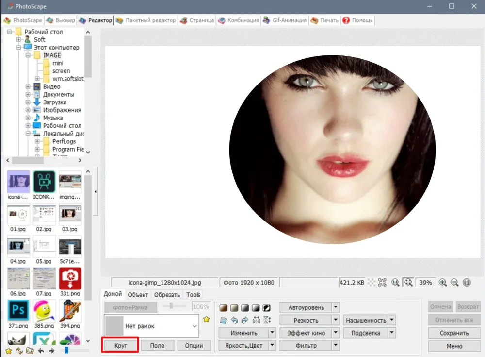Viewport: 485px width, 357px height.
Task: Switch to the Обрезать tab
Action: point(167,295)
